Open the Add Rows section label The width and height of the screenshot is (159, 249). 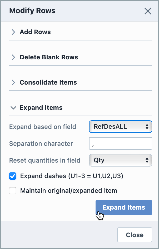coord(35,32)
